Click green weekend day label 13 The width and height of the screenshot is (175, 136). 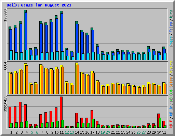[x=72, y=132]
